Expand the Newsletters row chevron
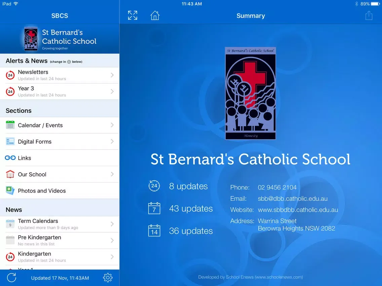This screenshot has height=286, width=382. [112, 75]
